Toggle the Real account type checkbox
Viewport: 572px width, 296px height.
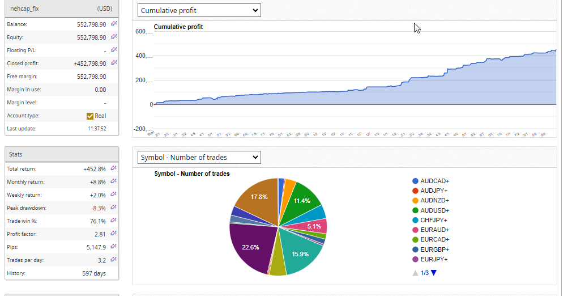(x=90, y=116)
